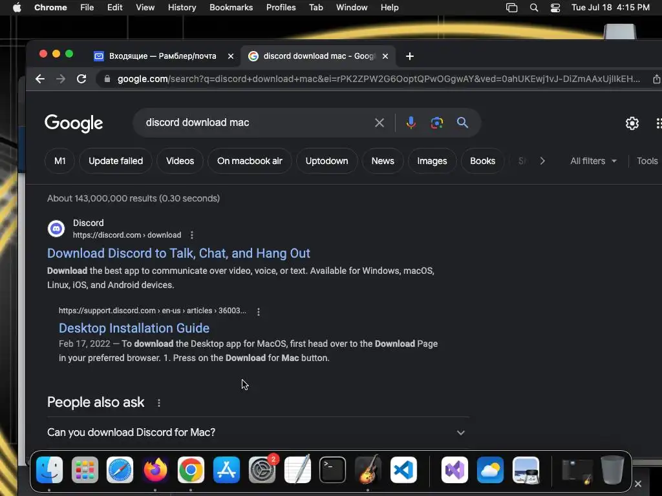Image resolution: width=662 pixels, height=496 pixels.
Task: Open macOS Control Center in menu bar
Action: coord(555,8)
